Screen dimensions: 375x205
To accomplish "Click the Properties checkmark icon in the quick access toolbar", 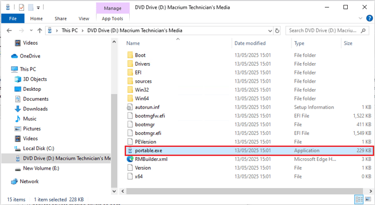I will pyautogui.click(x=21, y=8).
